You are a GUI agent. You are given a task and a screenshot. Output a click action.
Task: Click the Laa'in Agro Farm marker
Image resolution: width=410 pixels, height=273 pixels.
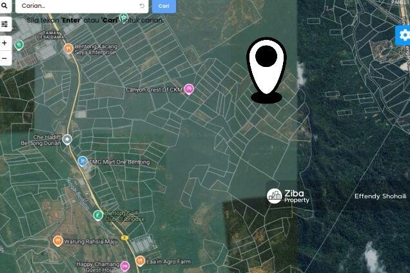click(140, 261)
